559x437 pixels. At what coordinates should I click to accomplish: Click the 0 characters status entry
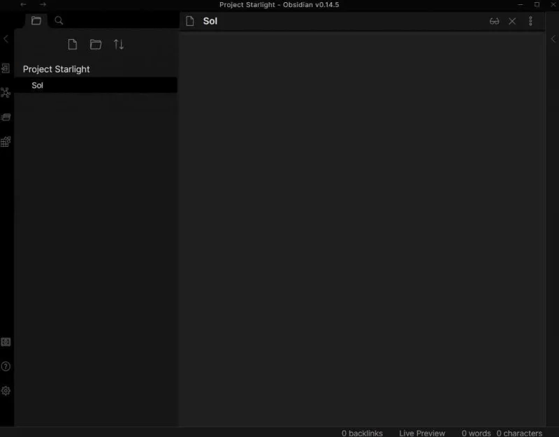click(x=519, y=433)
